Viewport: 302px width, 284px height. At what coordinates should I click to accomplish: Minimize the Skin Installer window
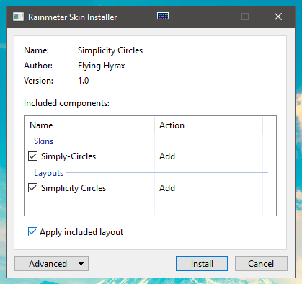(213, 17)
